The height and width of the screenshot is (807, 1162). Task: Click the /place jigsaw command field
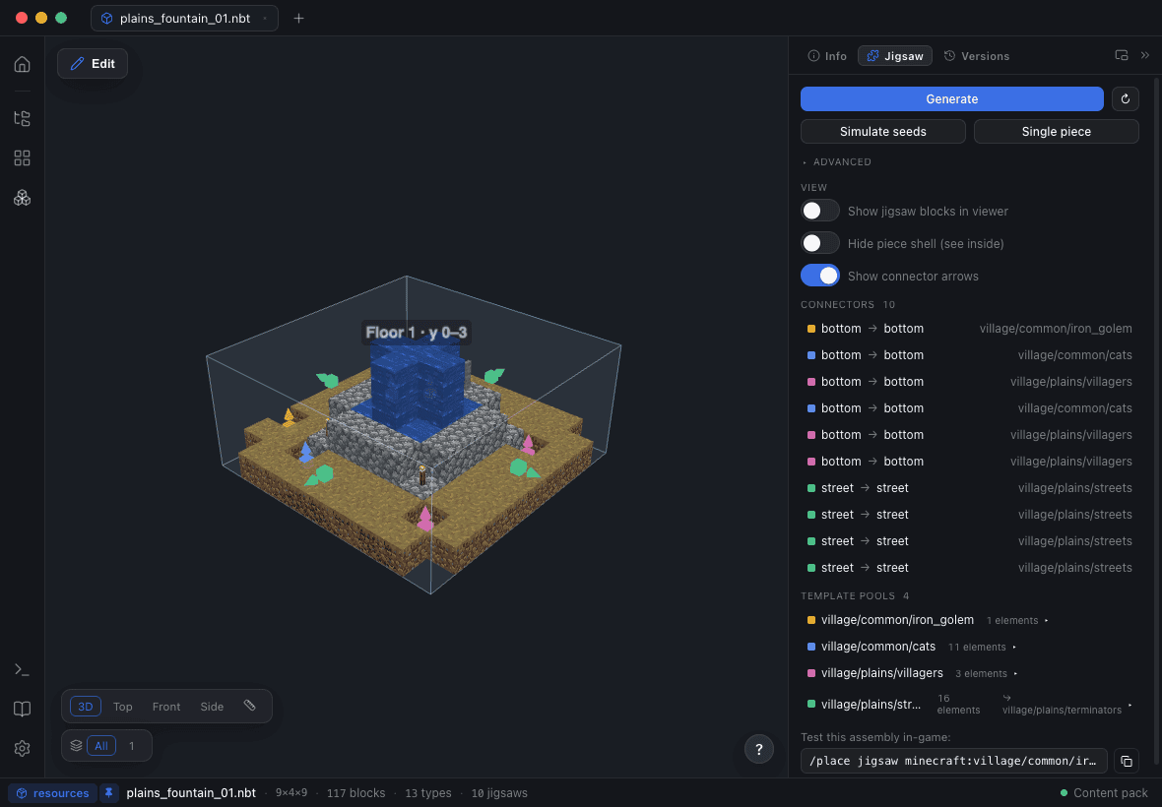point(954,761)
